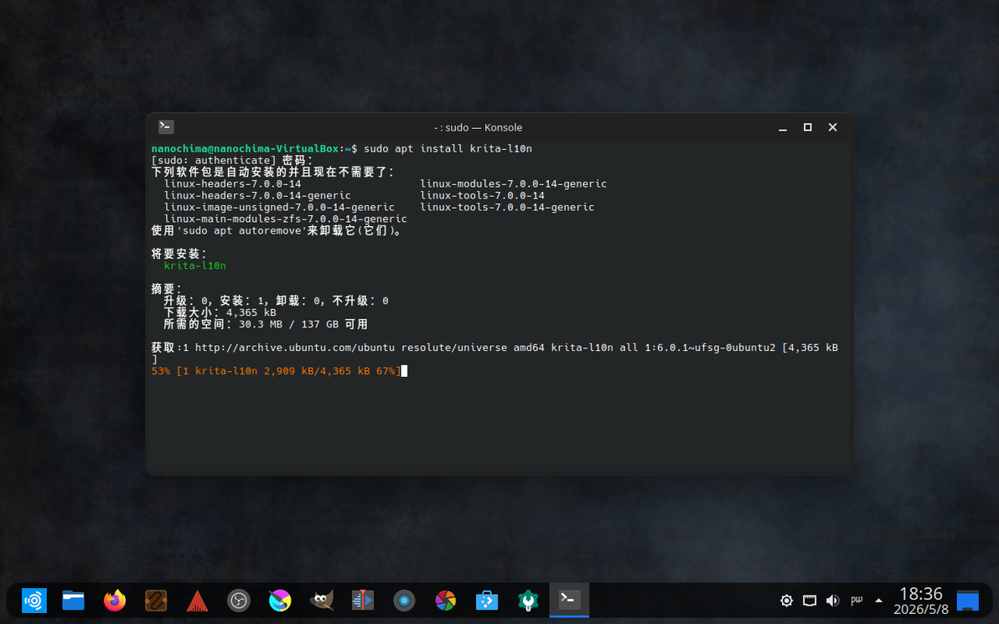Click the archive.ubuntu.com URL in terminal
The height and width of the screenshot is (624, 999).
295,348
